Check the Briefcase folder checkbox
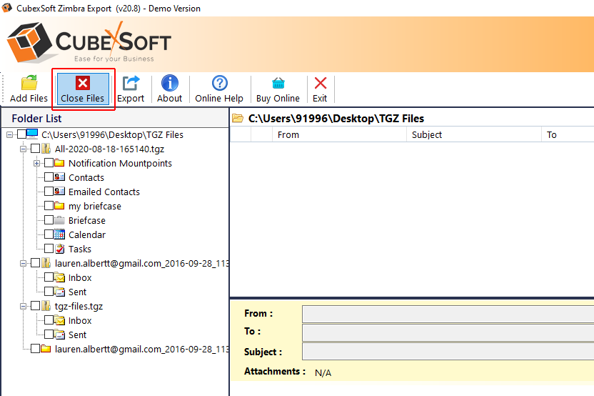 pos(49,220)
